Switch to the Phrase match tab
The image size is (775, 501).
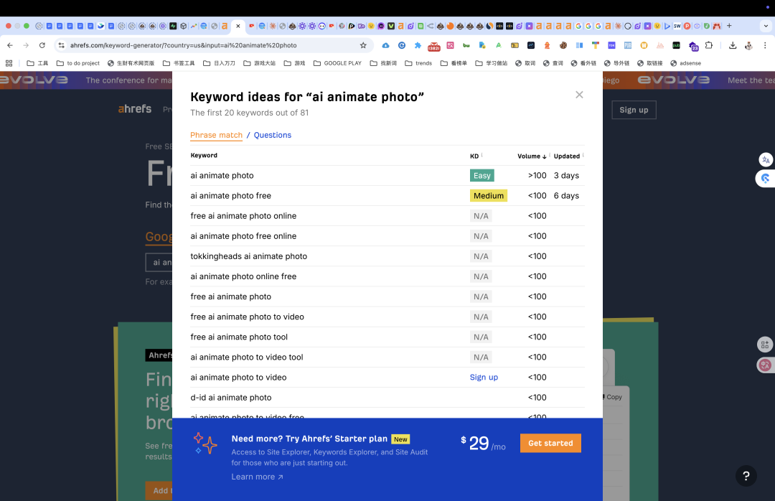pyautogui.click(x=216, y=135)
